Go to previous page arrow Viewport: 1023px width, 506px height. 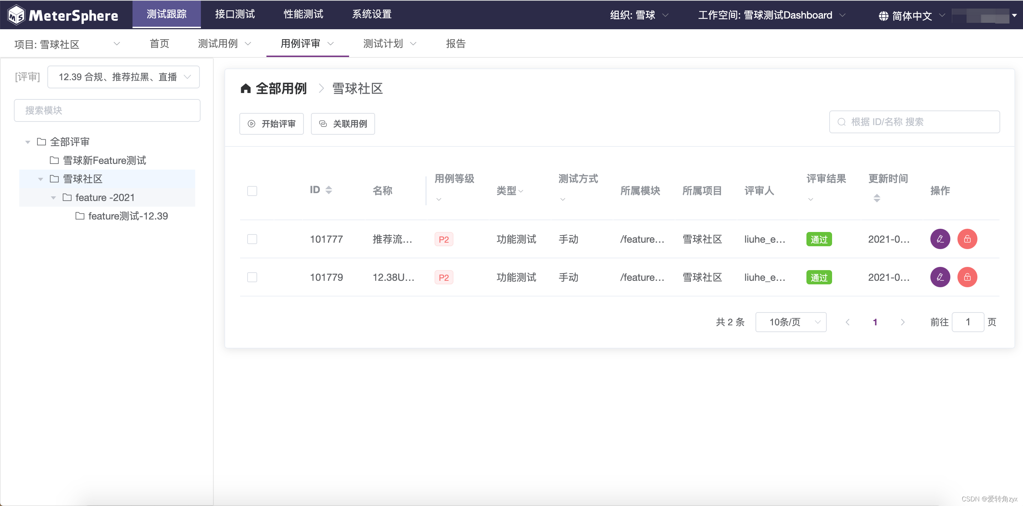[x=847, y=322]
